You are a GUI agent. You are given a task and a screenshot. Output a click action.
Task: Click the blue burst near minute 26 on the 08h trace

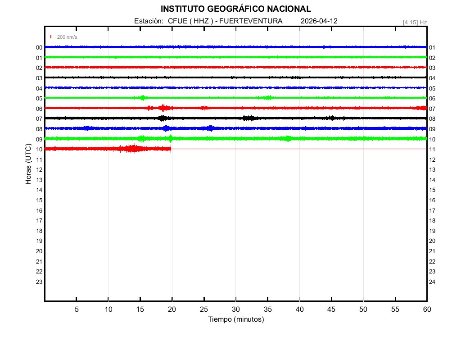[208, 128]
